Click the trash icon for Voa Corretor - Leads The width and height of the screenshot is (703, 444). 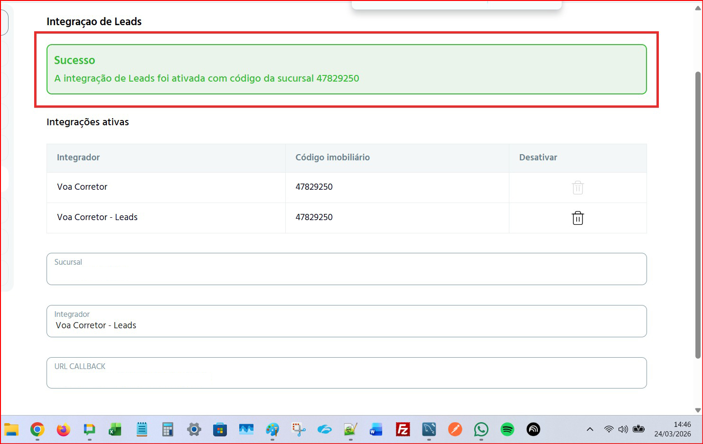[x=578, y=218]
